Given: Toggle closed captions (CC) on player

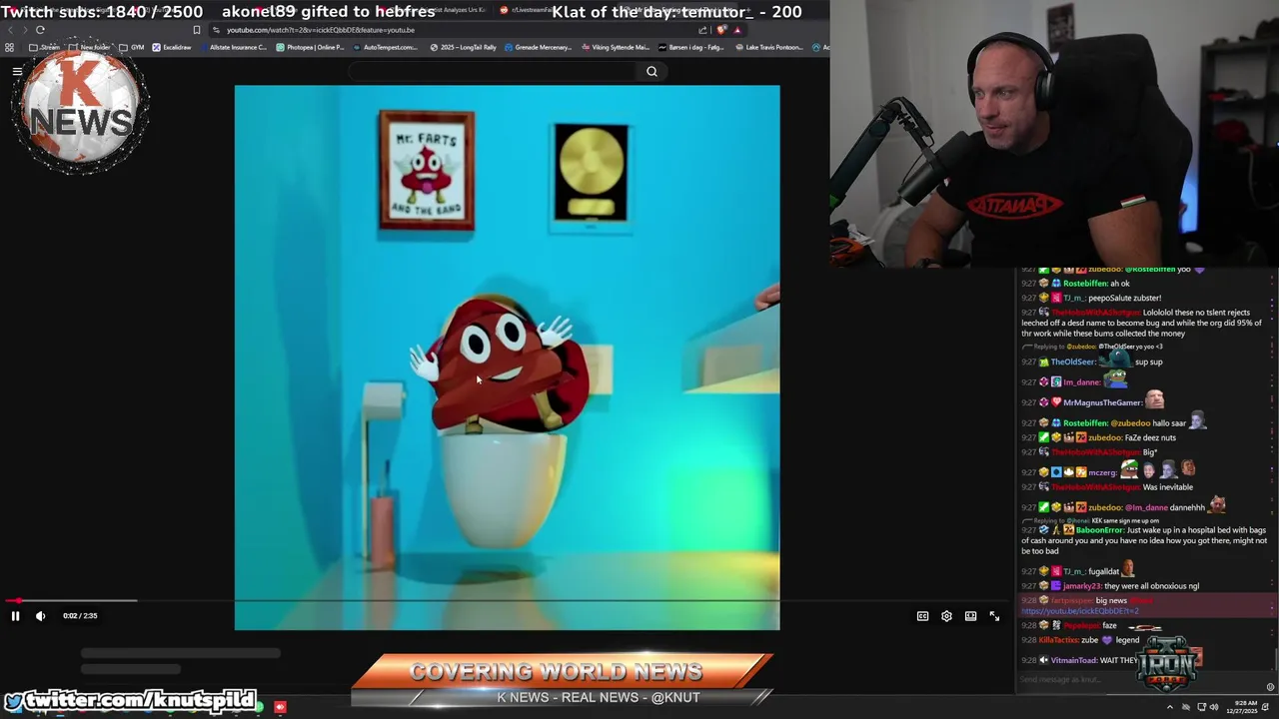Looking at the screenshot, I should [922, 616].
